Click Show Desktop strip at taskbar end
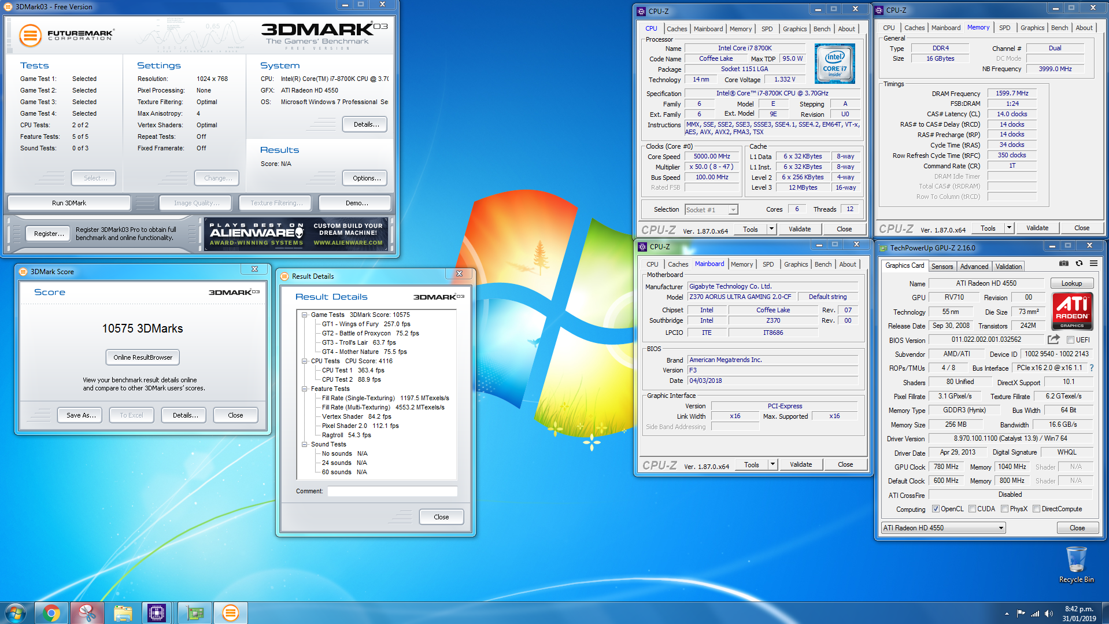The width and height of the screenshot is (1109, 624). pyautogui.click(x=1104, y=614)
